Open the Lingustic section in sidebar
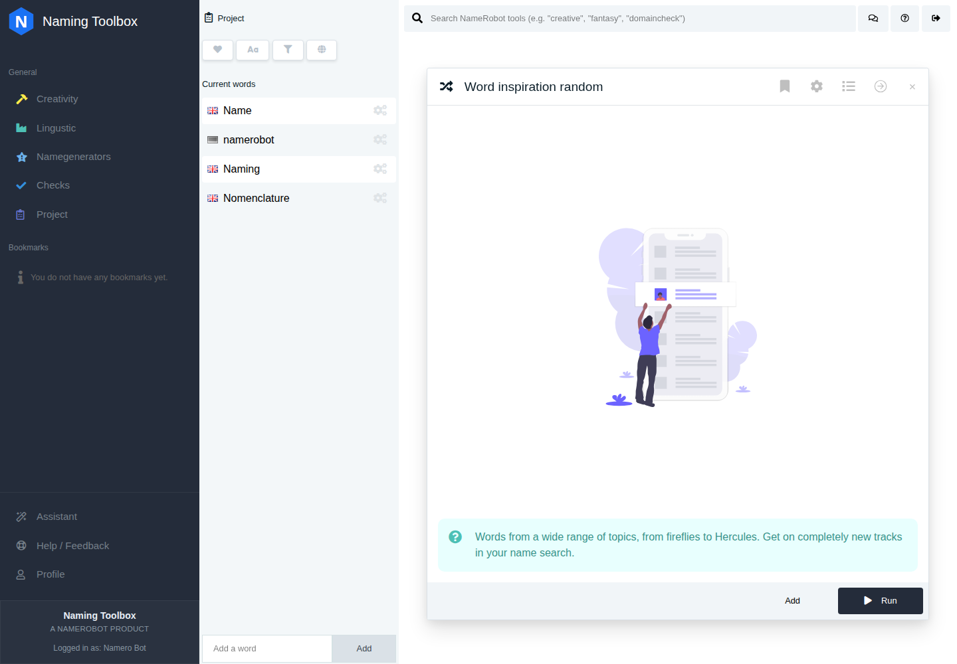This screenshot has height=664, width=957. click(56, 128)
